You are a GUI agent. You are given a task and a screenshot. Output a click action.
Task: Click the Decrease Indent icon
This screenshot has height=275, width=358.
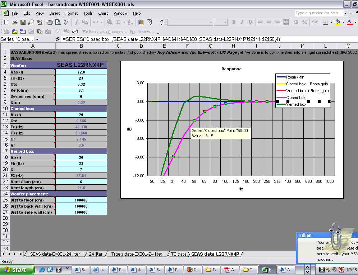point(315,22)
